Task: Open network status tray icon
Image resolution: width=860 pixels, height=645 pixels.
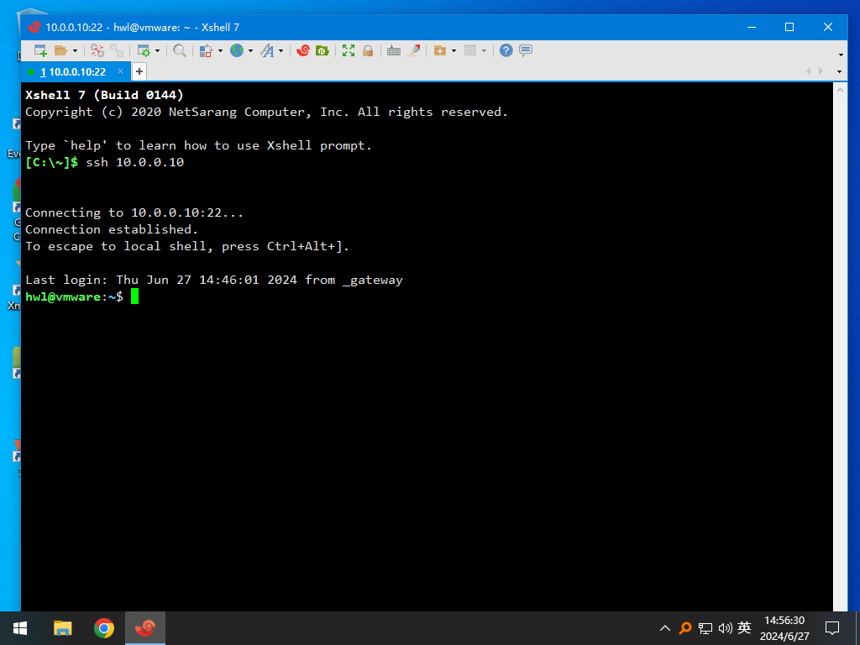Action: [705, 628]
